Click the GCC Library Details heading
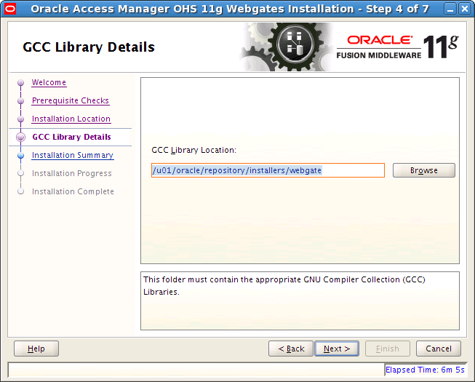 89,47
